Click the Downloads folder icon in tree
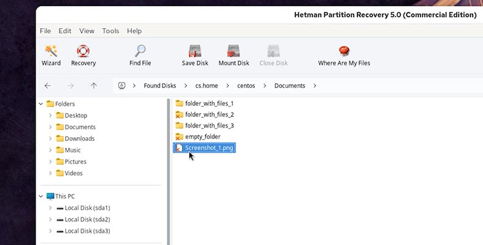Viewport: 483px width, 245px height. (59, 138)
